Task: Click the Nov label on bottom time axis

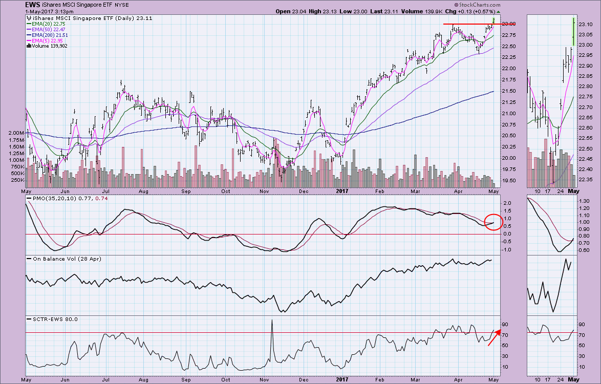Action: [265, 380]
